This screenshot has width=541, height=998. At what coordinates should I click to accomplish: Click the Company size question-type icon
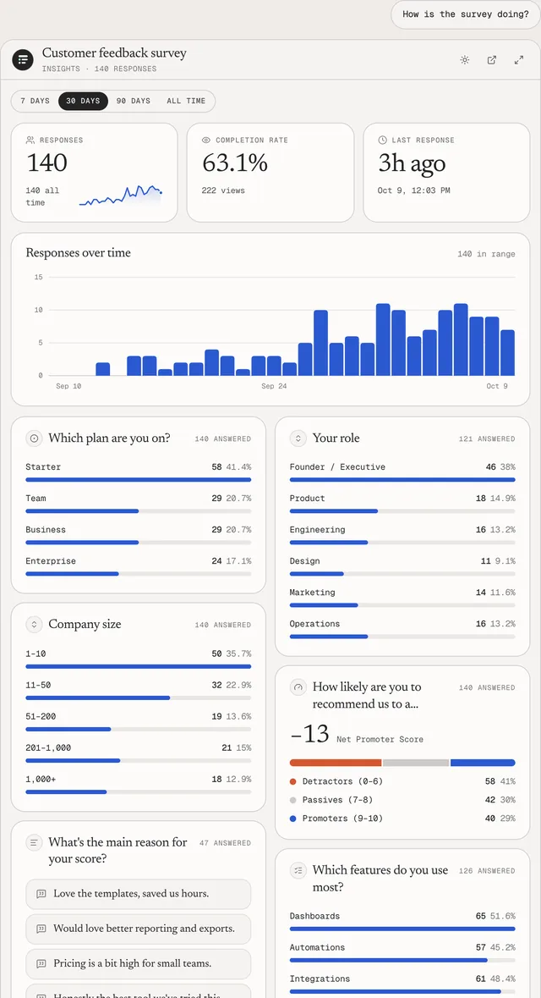35,625
